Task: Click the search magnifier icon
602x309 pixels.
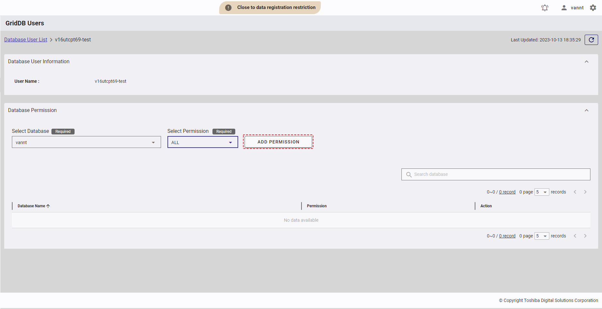Action: pyautogui.click(x=409, y=175)
